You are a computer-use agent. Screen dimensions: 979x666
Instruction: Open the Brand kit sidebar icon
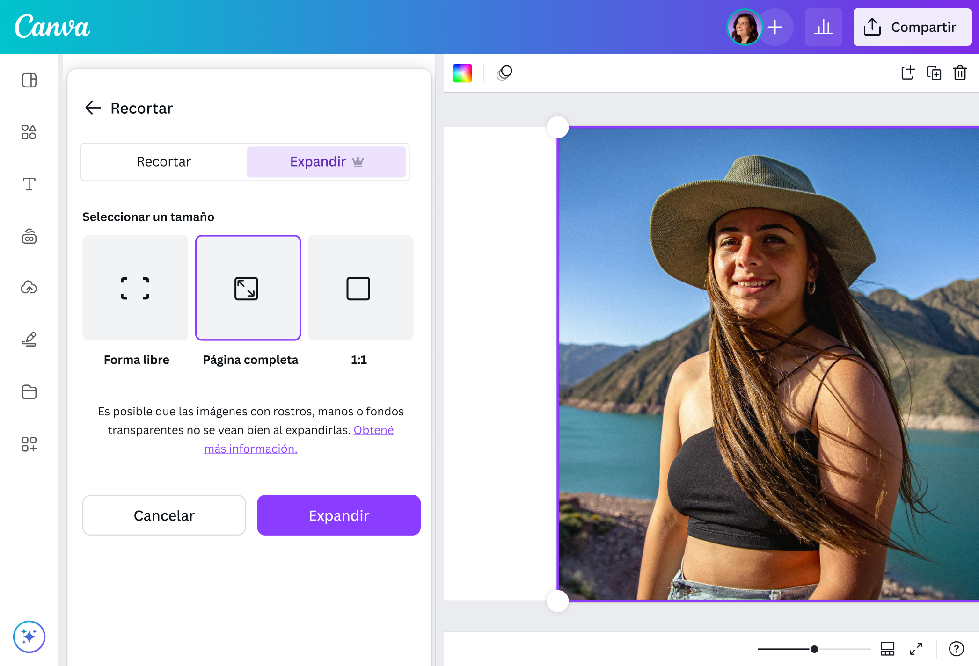[29, 236]
